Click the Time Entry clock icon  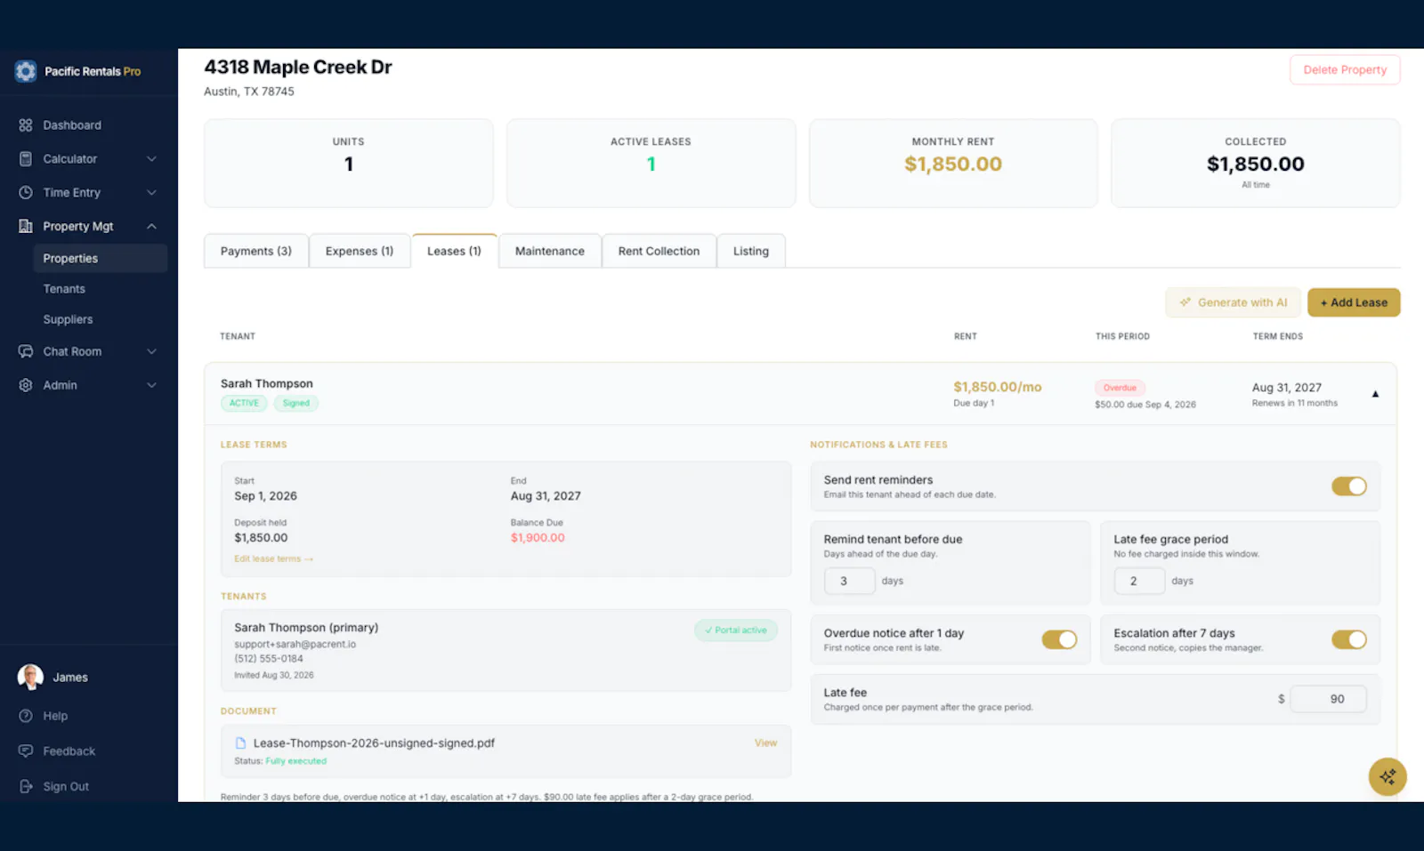click(26, 193)
